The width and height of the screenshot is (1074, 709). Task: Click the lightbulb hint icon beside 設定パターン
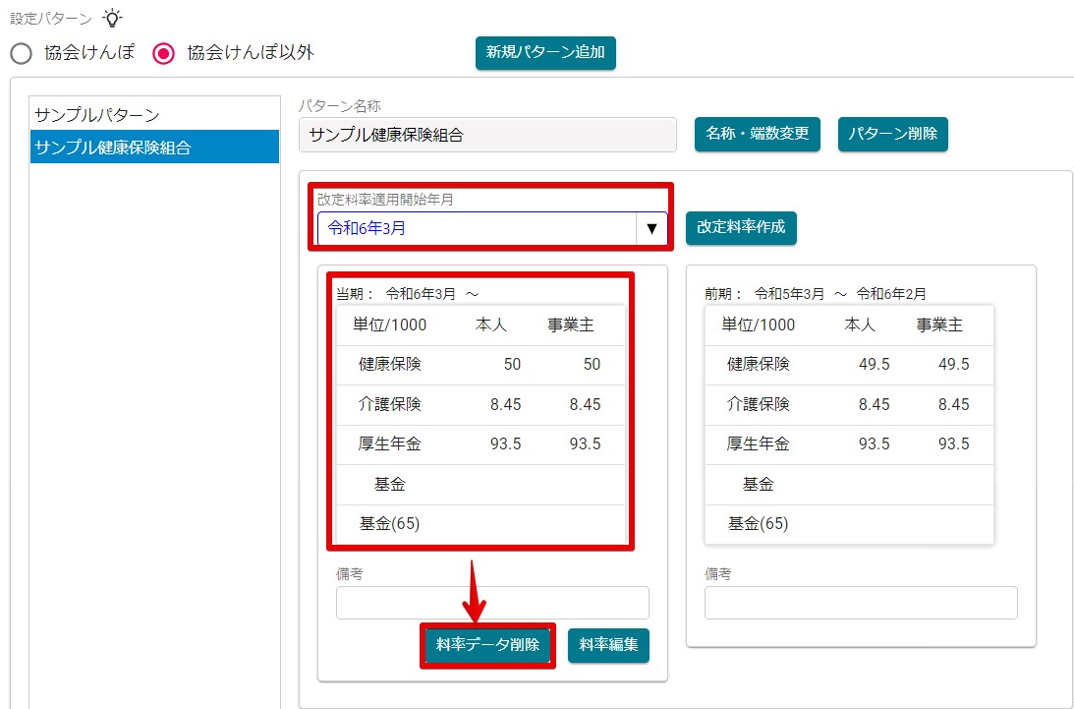click(x=112, y=18)
